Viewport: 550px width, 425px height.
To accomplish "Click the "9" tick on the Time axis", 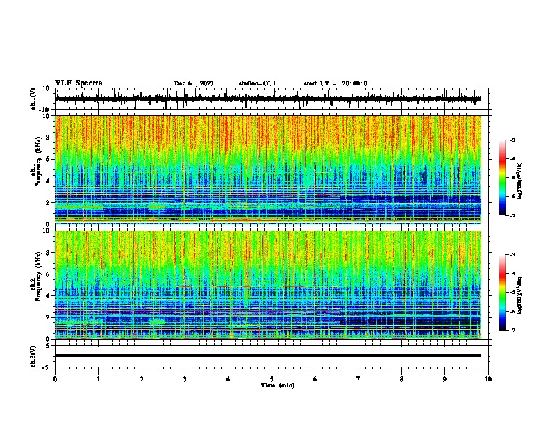I will pos(444,379).
